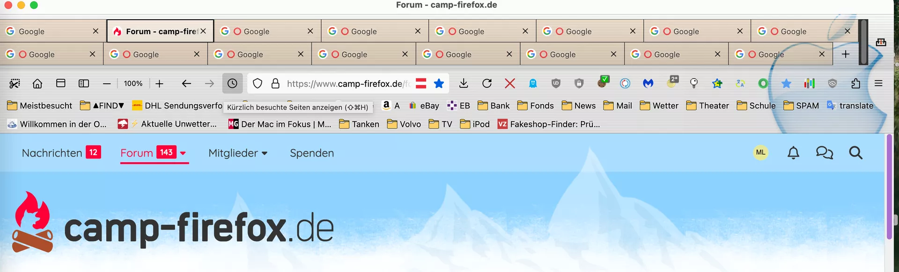The width and height of the screenshot is (899, 272).
Task: Focus the camp-firefox.de URL field
Action: [348, 84]
